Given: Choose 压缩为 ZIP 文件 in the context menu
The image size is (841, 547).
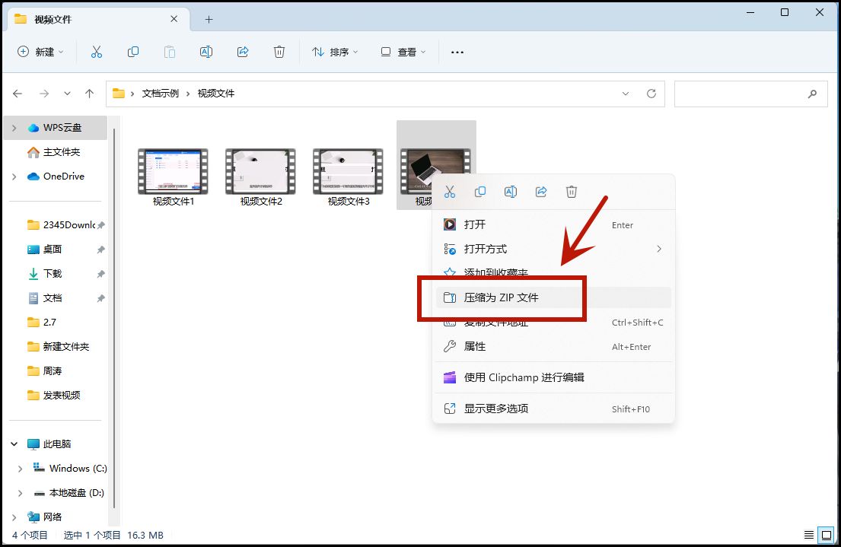Looking at the screenshot, I should click(502, 297).
